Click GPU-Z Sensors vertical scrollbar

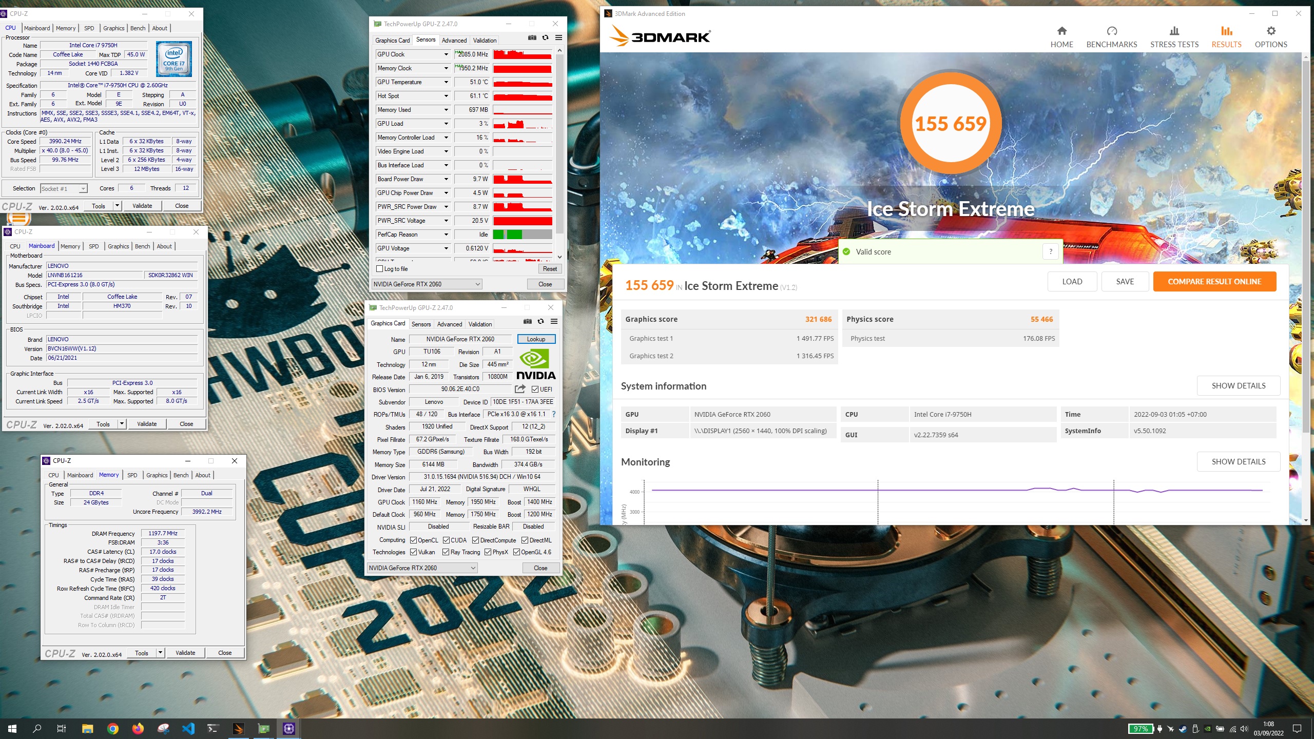click(559, 144)
